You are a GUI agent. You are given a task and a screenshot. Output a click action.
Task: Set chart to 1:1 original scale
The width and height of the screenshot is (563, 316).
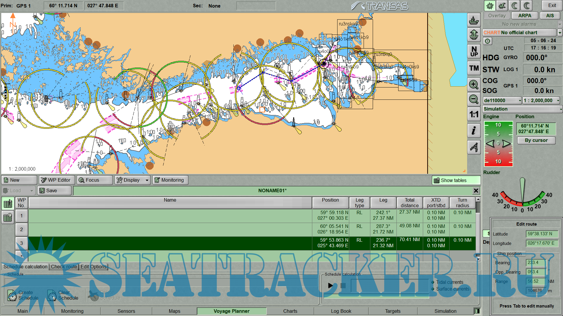(474, 114)
